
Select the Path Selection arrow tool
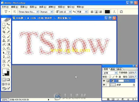click(4, 53)
